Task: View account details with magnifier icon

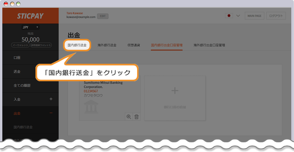Action: tap(129, 117)
